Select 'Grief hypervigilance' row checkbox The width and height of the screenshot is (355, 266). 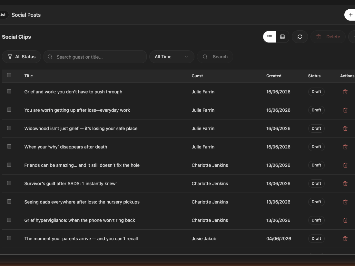tap(9, 220)
